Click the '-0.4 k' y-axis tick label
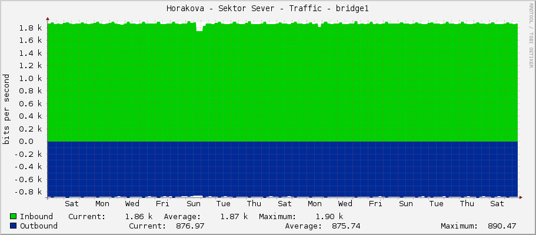 [x=28, y=167]
